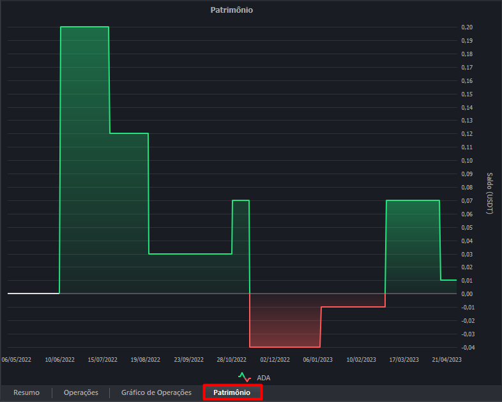
Task: Open the Resumo tab
Action: tap(26, 392)
